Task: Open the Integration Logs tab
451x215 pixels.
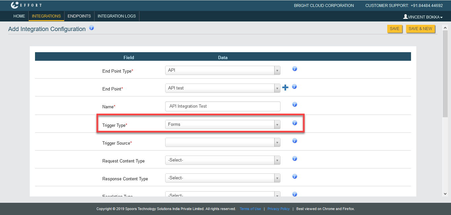Action: click(117, 16)
